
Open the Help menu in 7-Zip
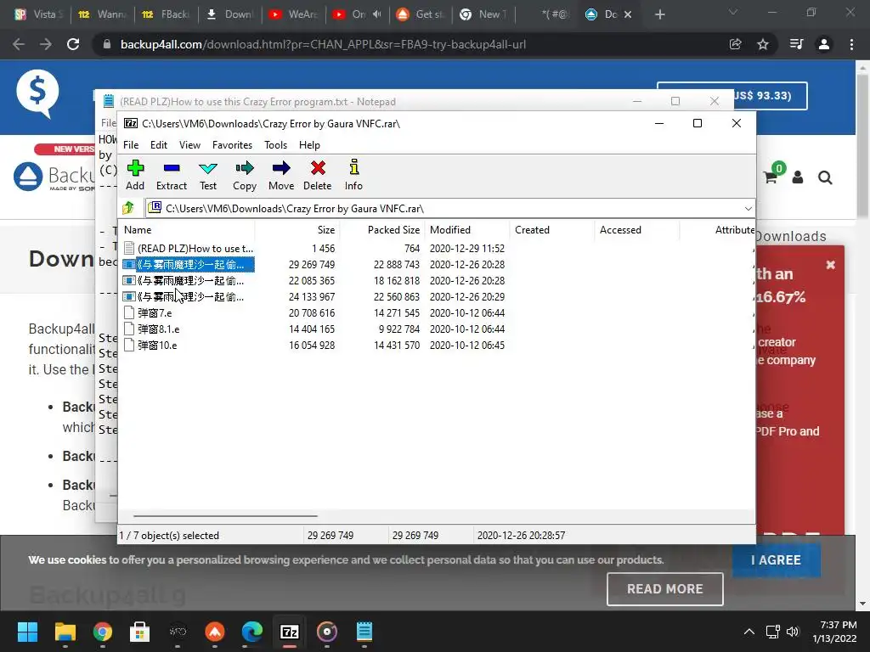coord(309,144)
